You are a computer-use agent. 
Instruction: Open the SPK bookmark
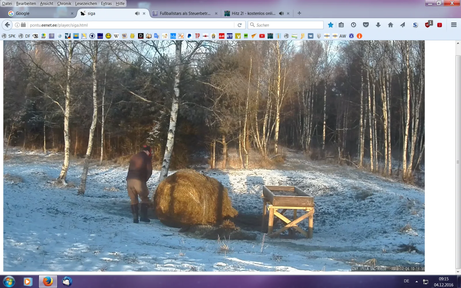pos(9,36)
